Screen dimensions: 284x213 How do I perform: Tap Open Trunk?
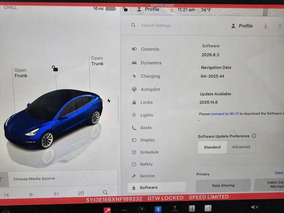[97, 61]
